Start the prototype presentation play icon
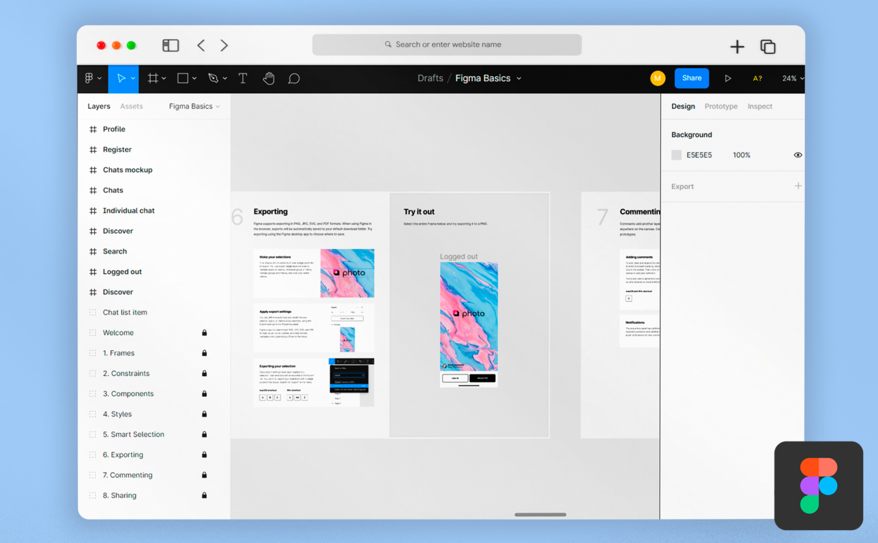 (x=728, y=78)
